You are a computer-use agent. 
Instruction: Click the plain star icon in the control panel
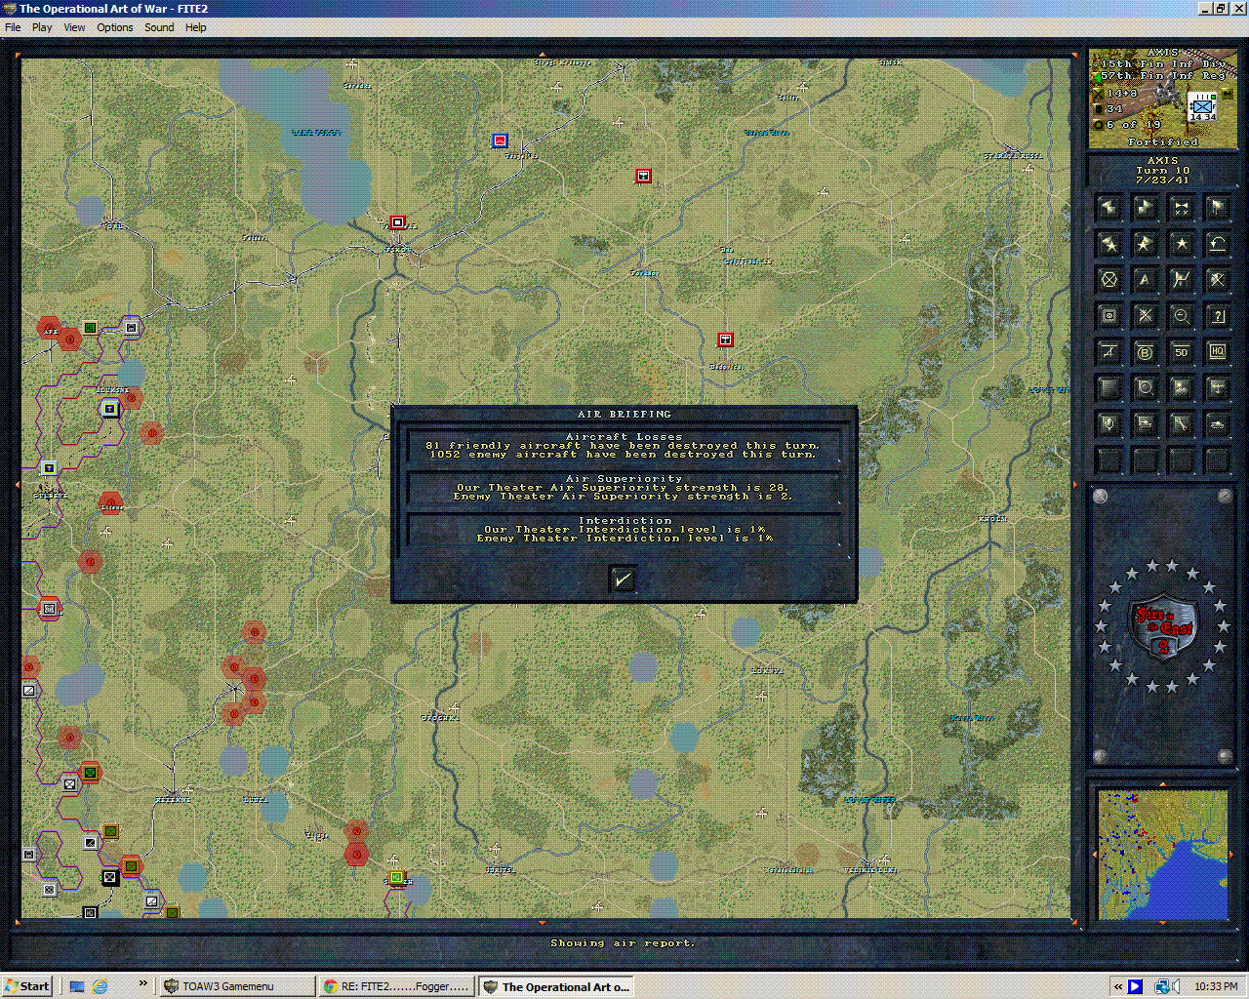1181,244
